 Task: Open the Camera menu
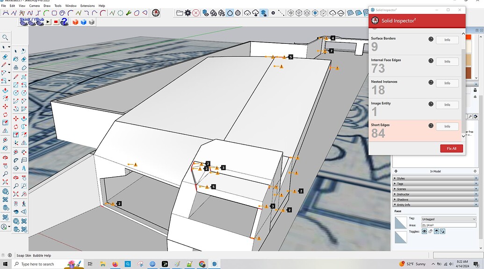pyautogui.click(x=34, y=6)
